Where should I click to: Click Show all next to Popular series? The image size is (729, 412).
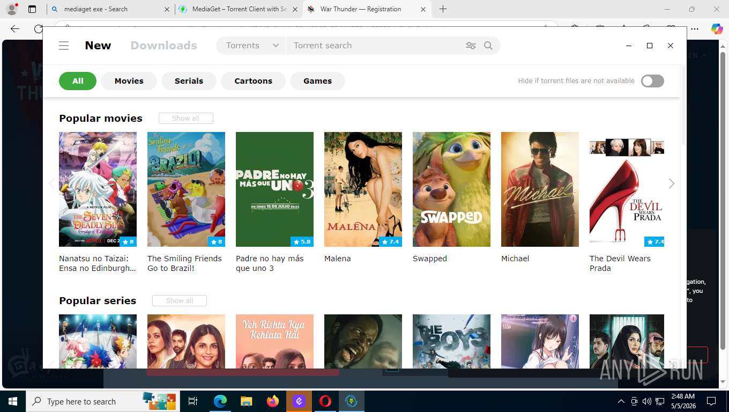pos(179,300)
